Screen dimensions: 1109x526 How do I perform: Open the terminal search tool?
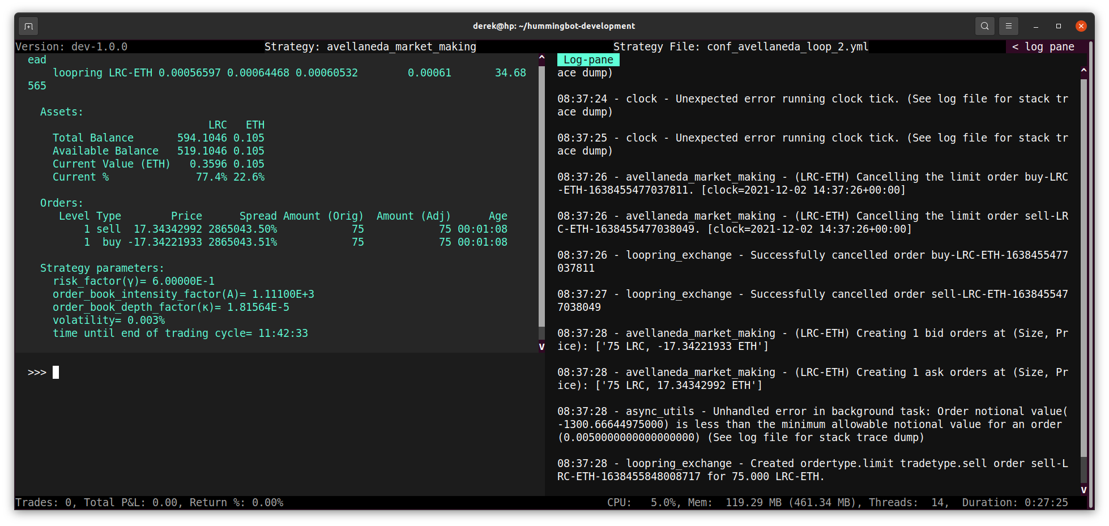984,26
